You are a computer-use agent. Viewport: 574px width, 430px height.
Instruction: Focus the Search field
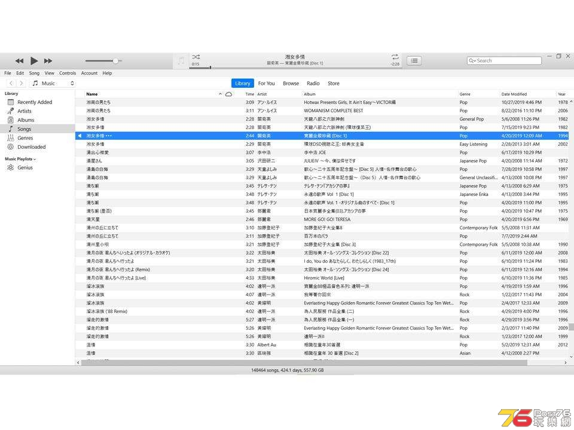(504, 61)
